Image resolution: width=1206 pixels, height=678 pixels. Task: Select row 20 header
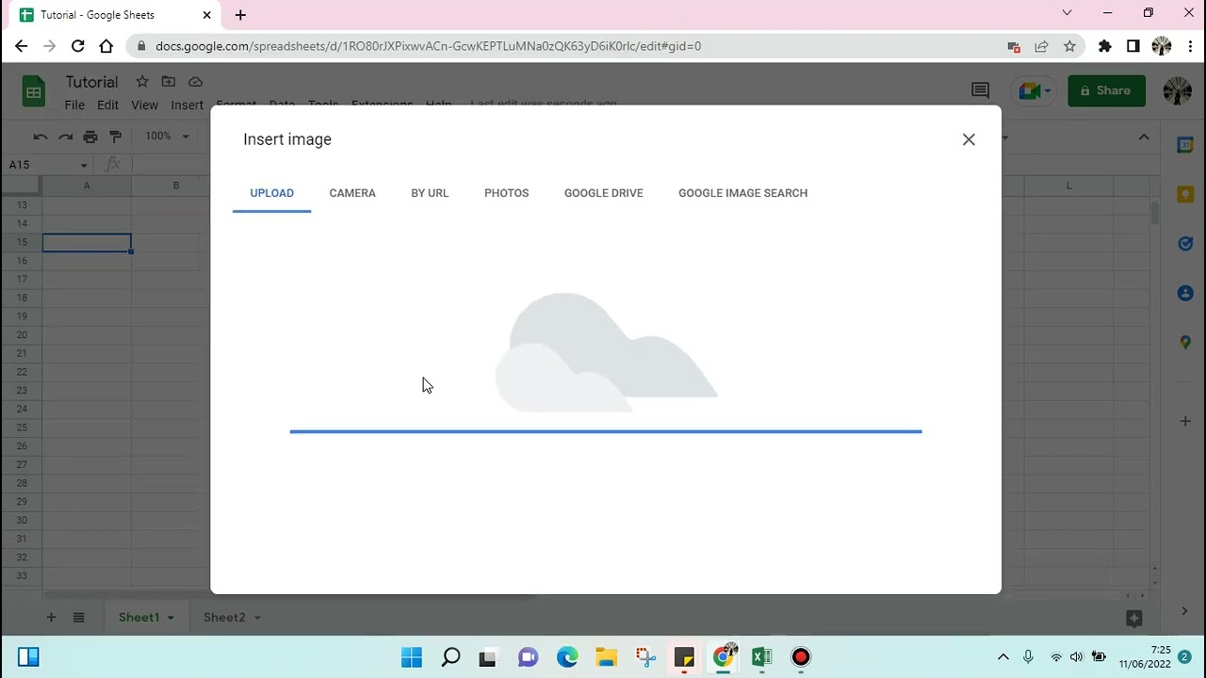click(21, 335)
